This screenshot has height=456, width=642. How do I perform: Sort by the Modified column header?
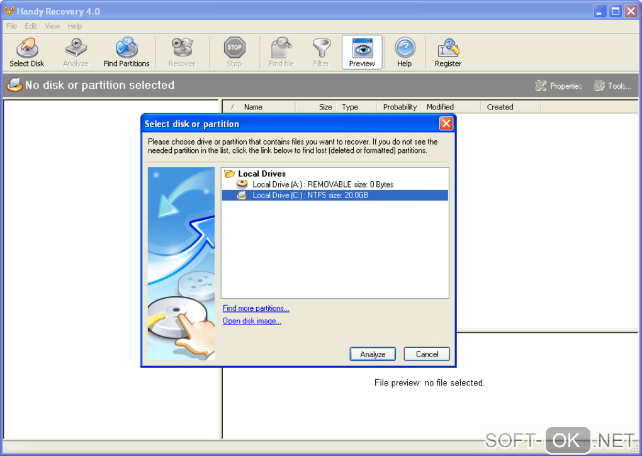(451, 107)
